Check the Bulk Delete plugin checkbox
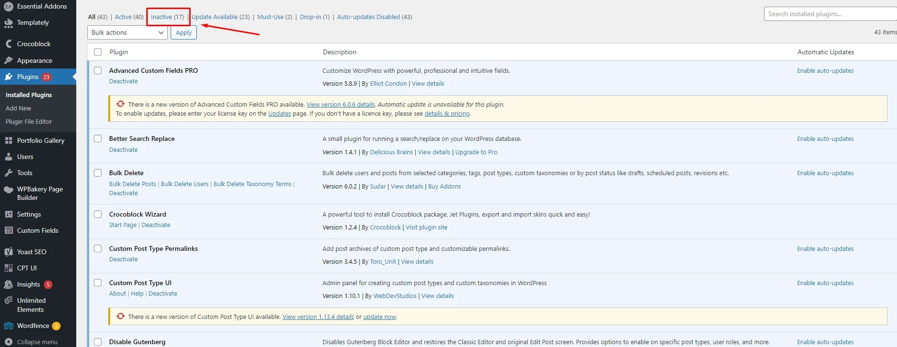 98,173
